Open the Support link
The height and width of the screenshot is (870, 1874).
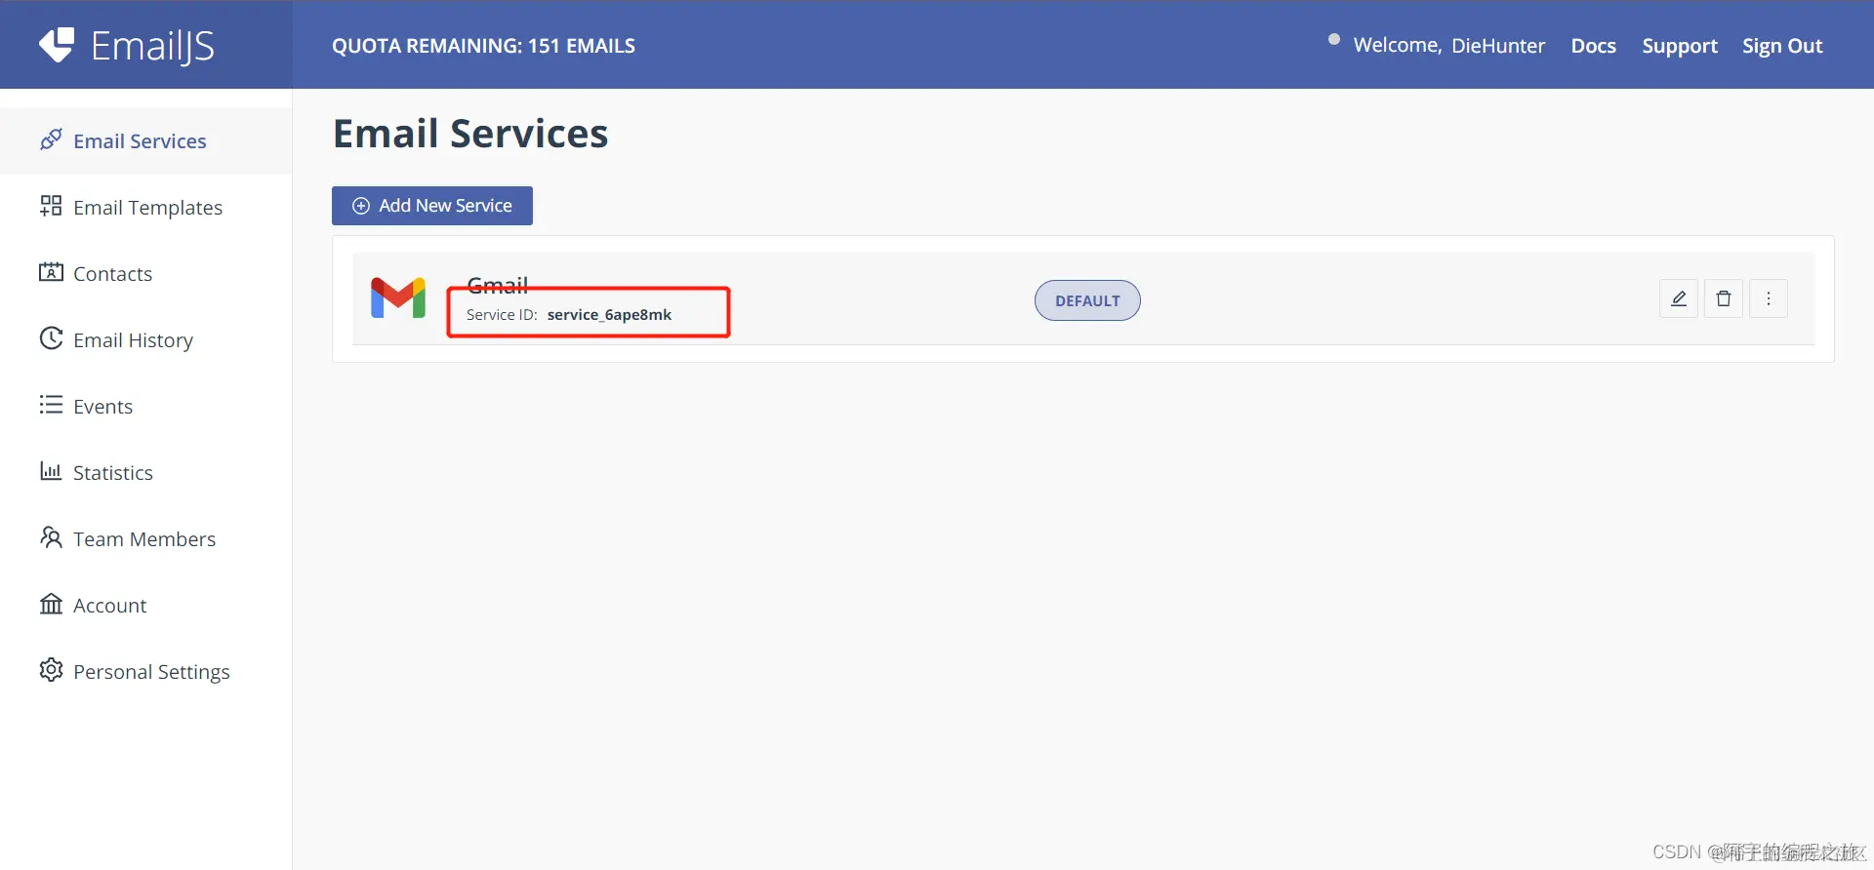point(1680,46)
